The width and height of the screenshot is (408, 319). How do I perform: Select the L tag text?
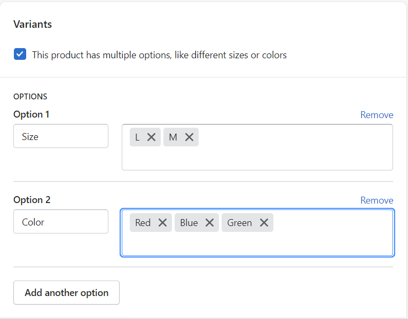coord(137,137)
